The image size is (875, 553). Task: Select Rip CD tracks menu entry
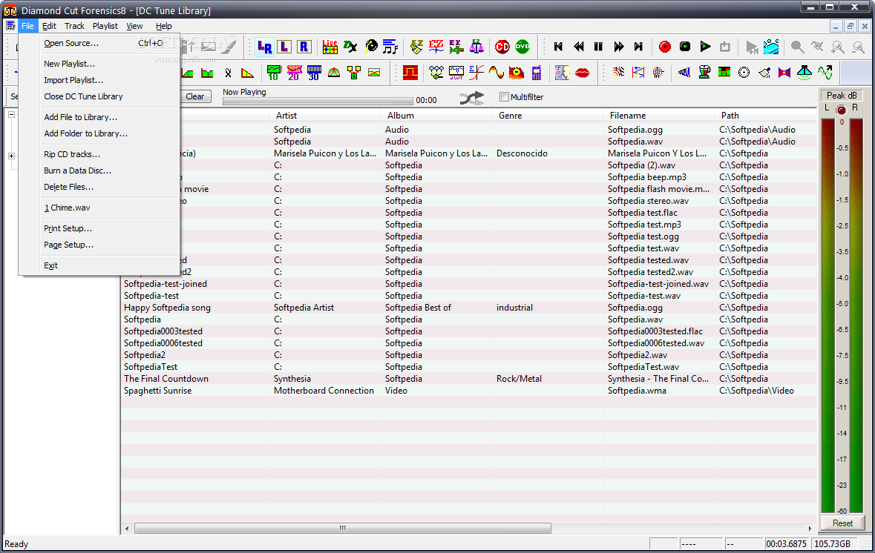coord(99,154)
